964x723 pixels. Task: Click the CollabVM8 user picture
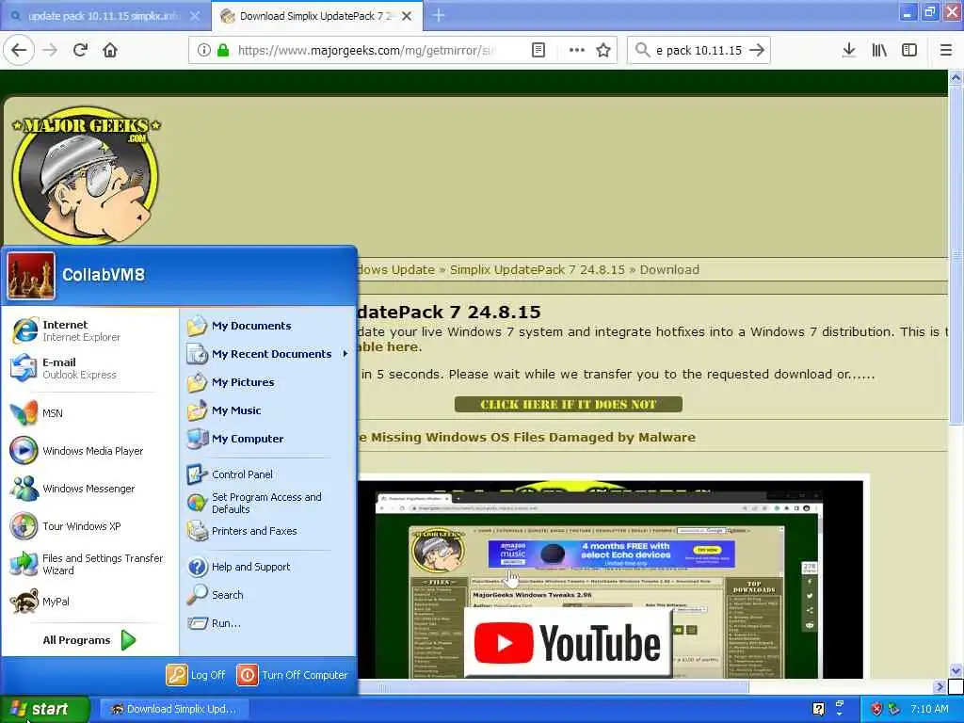[31, 276]
